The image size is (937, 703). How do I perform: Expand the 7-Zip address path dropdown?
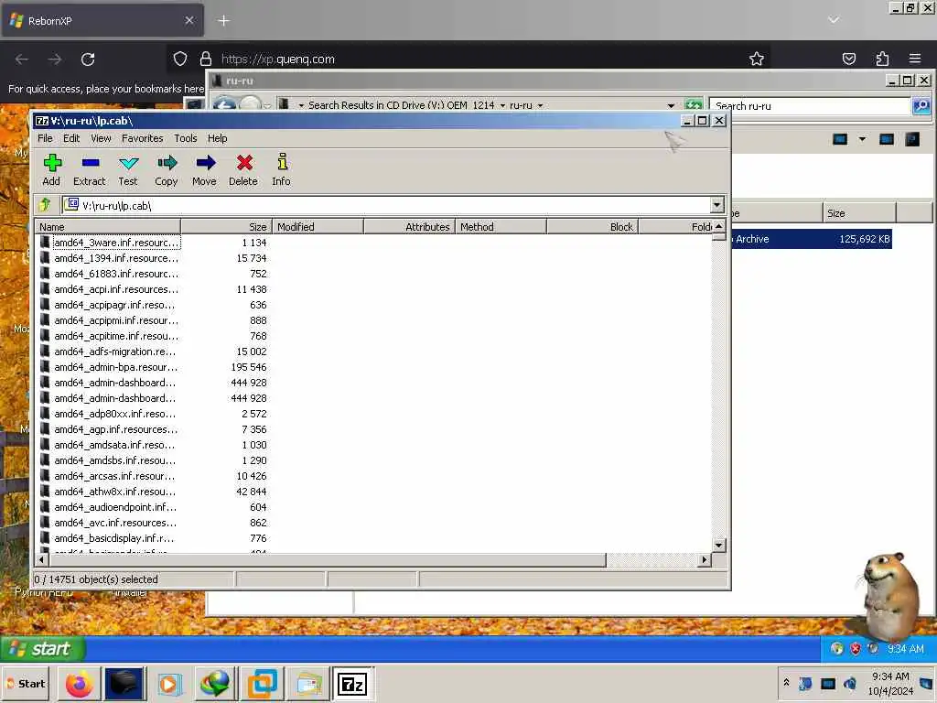[717, 205]
